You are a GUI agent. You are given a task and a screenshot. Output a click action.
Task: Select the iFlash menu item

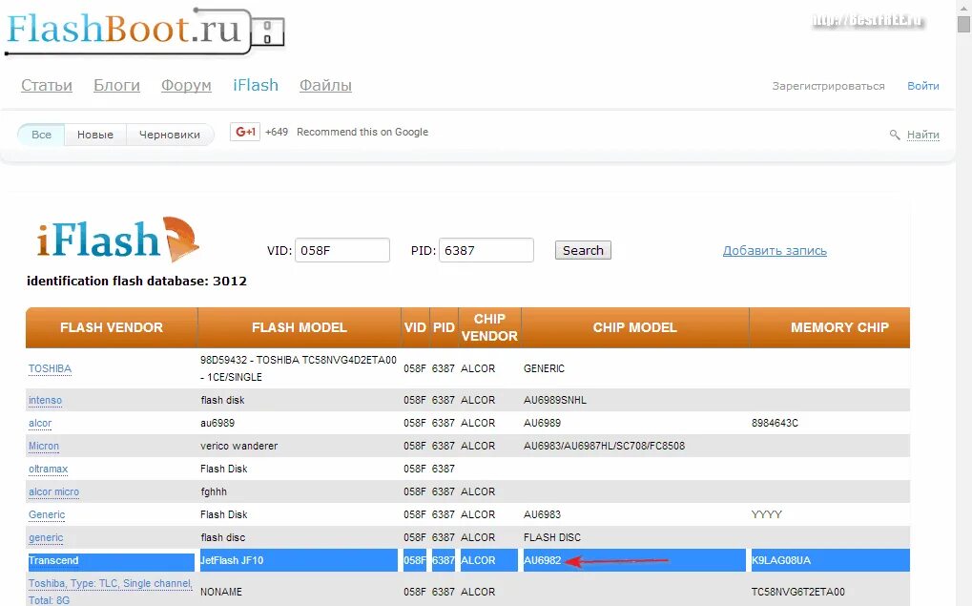click(256, 85)
